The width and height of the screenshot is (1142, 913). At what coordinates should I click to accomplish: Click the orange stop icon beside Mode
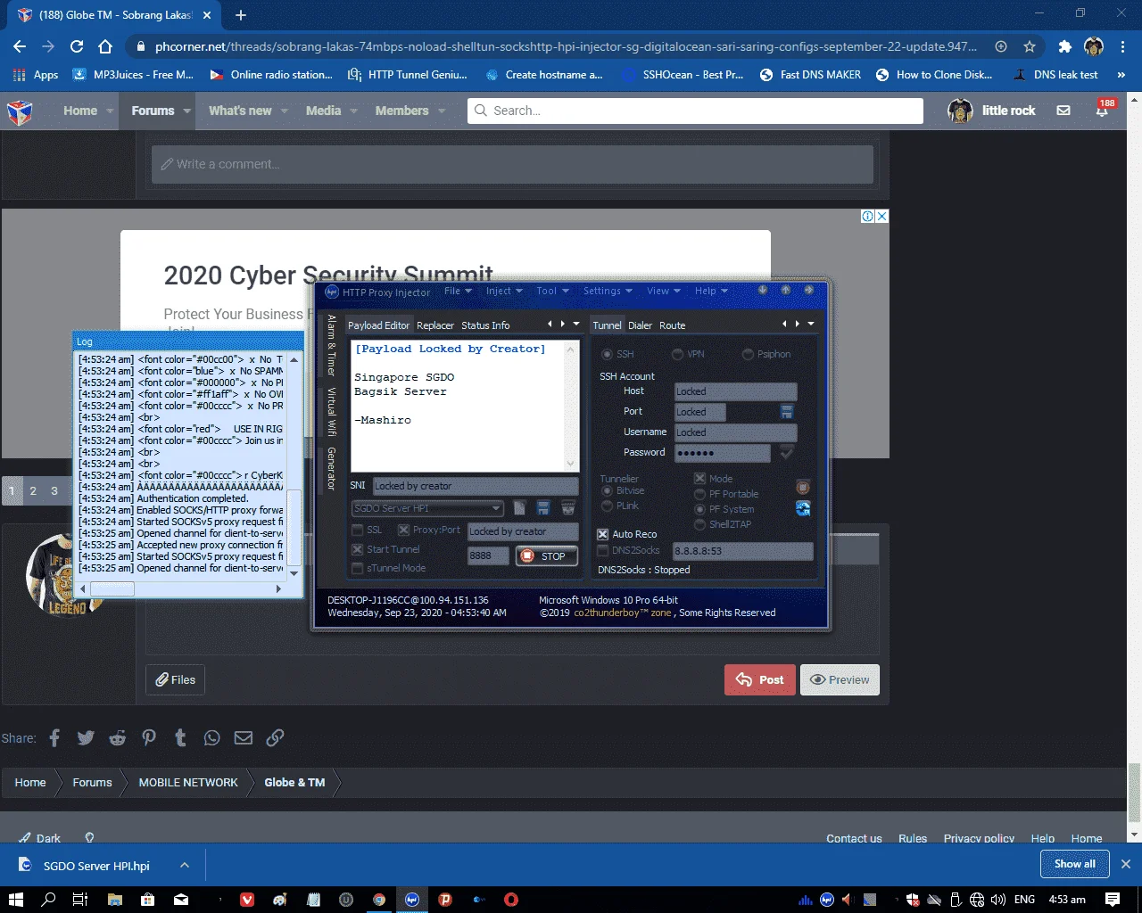click(x=803, y=487)
